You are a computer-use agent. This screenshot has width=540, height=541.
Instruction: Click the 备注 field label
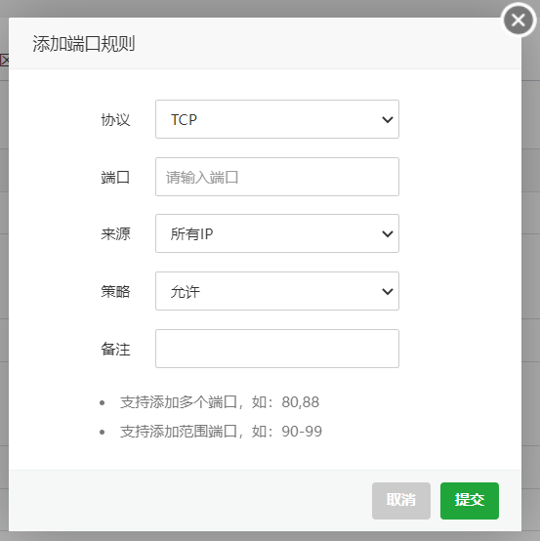[x=115, y=350]
